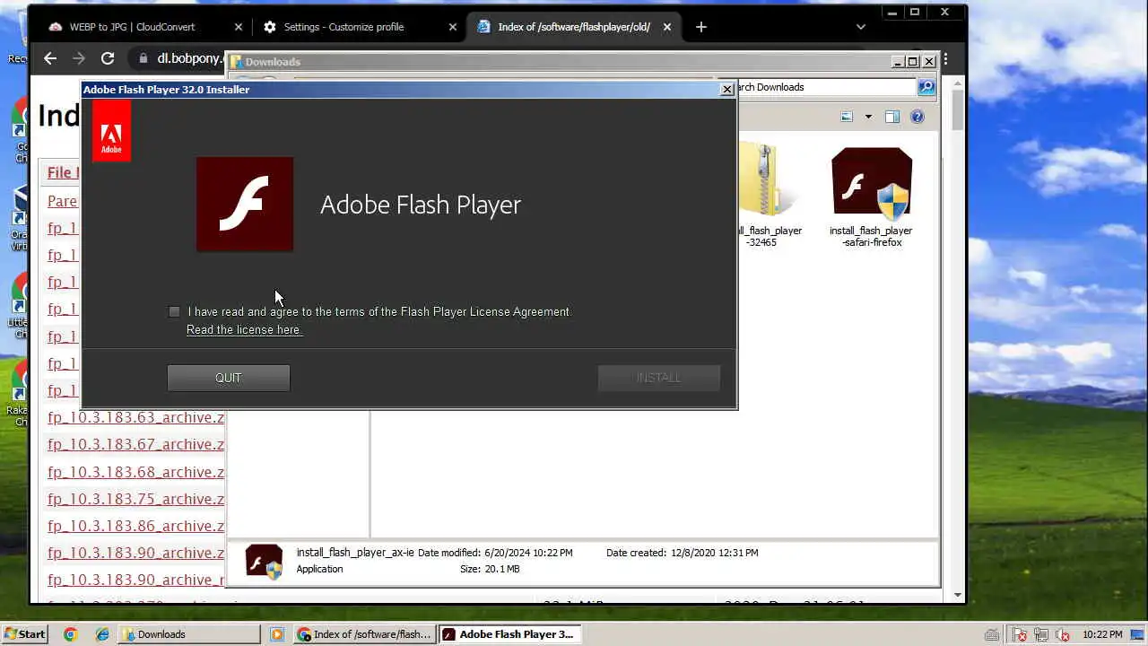Close the Index of flashplayer tab
Image resolution: width=1148 pixels, height=646 pixels.
[667, 27]
